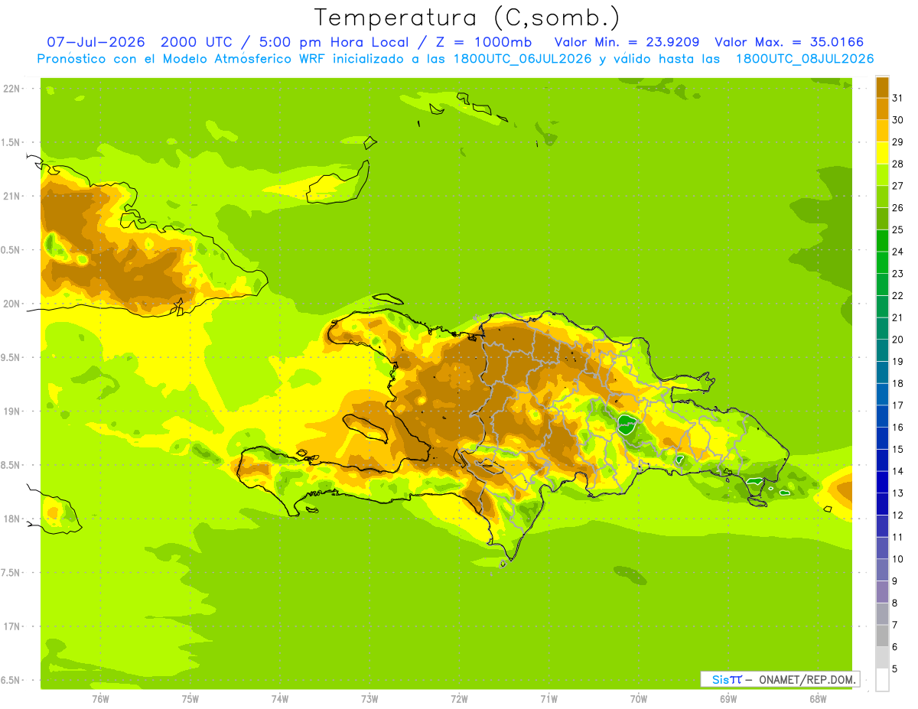
Task: Pick the yellow legend band between 28 and 29
Action: [x=882, y=153]
